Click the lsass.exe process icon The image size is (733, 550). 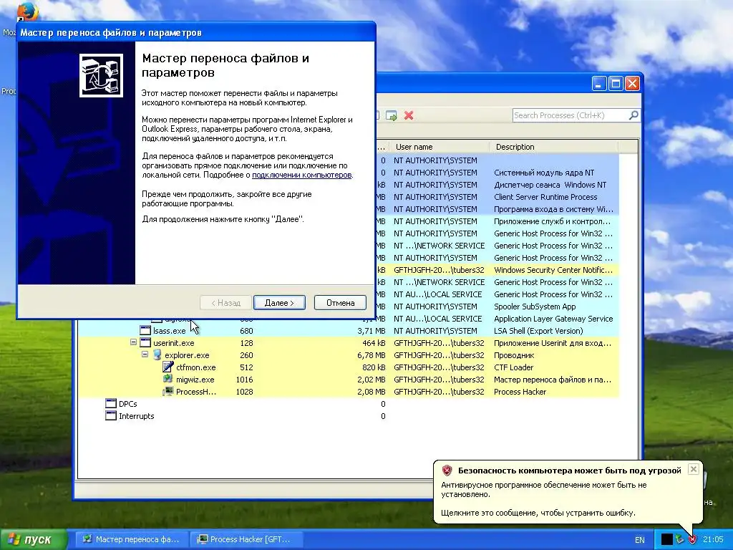click(145, 331)
